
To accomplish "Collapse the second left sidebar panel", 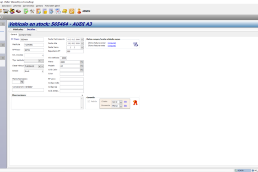I will [x=3, y=45].
